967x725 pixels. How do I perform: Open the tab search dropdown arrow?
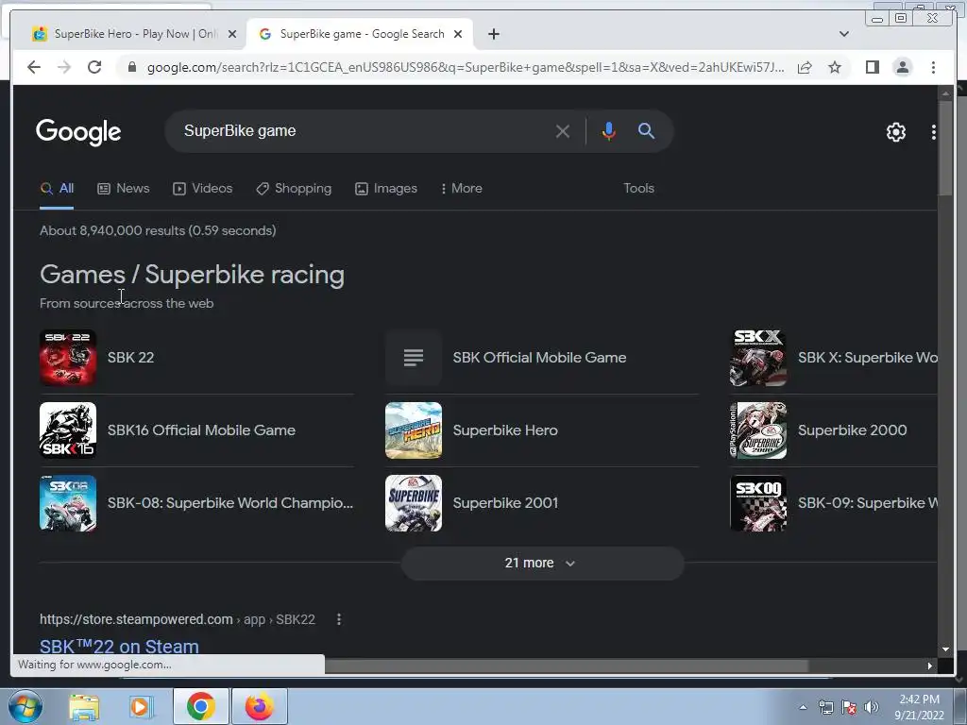pyautogui.click(x=843, y=34)
